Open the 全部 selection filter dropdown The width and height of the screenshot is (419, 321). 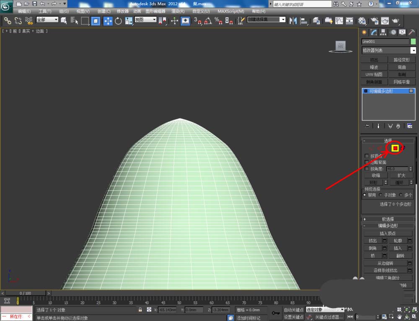point(47,20)
